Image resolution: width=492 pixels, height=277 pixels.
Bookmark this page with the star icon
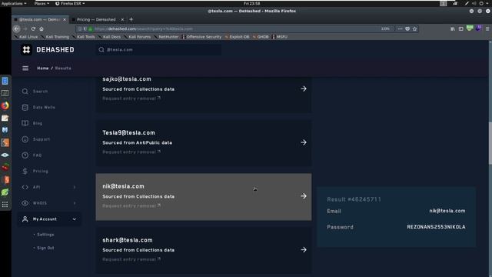pyautogui.click(x=415, y=28)
